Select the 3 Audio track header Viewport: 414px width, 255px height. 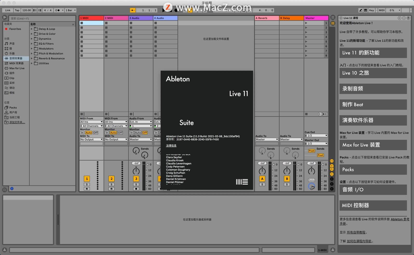pyautogui.click(x=141, y=18)
